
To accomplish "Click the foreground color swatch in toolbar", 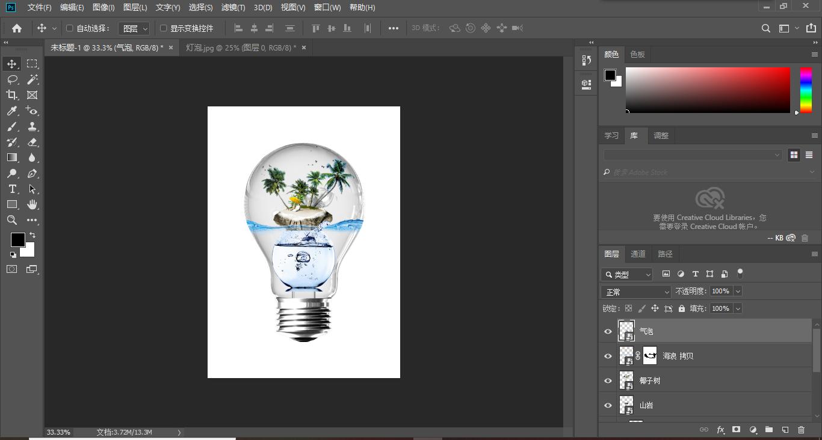I will [x=17, y=240].
